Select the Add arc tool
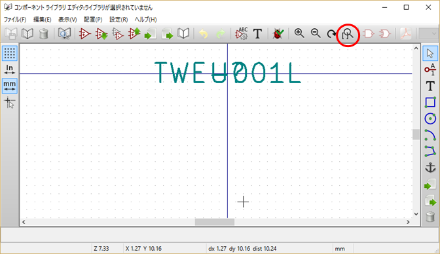This screenshot has height=254, width=440. tap(430, 135)
